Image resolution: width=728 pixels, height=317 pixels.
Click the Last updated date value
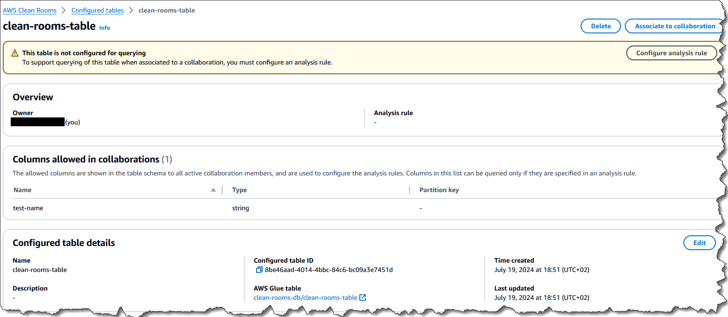542,298
